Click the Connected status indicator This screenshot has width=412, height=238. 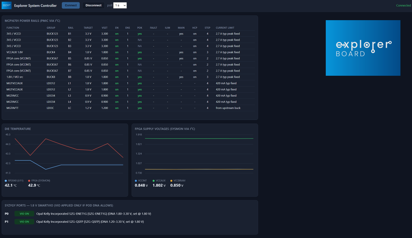coord(403,5)
